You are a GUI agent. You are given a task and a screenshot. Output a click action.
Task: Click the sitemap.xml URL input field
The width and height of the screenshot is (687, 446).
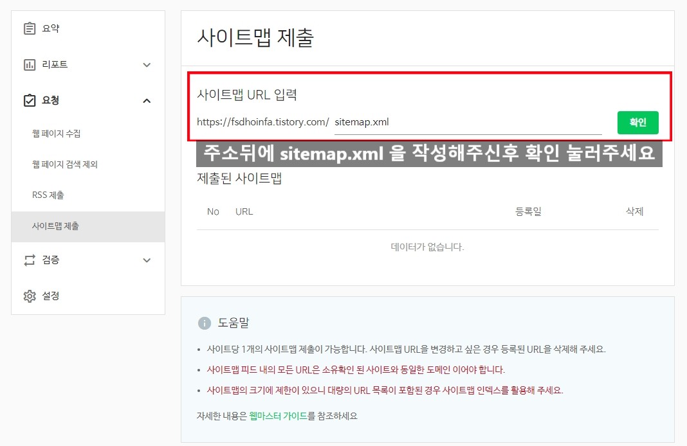pos(468,123)
